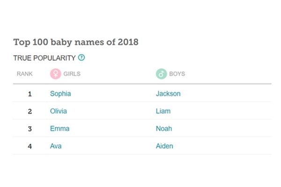
Task: Click the BOYS column header label
Action: (177, 74)
